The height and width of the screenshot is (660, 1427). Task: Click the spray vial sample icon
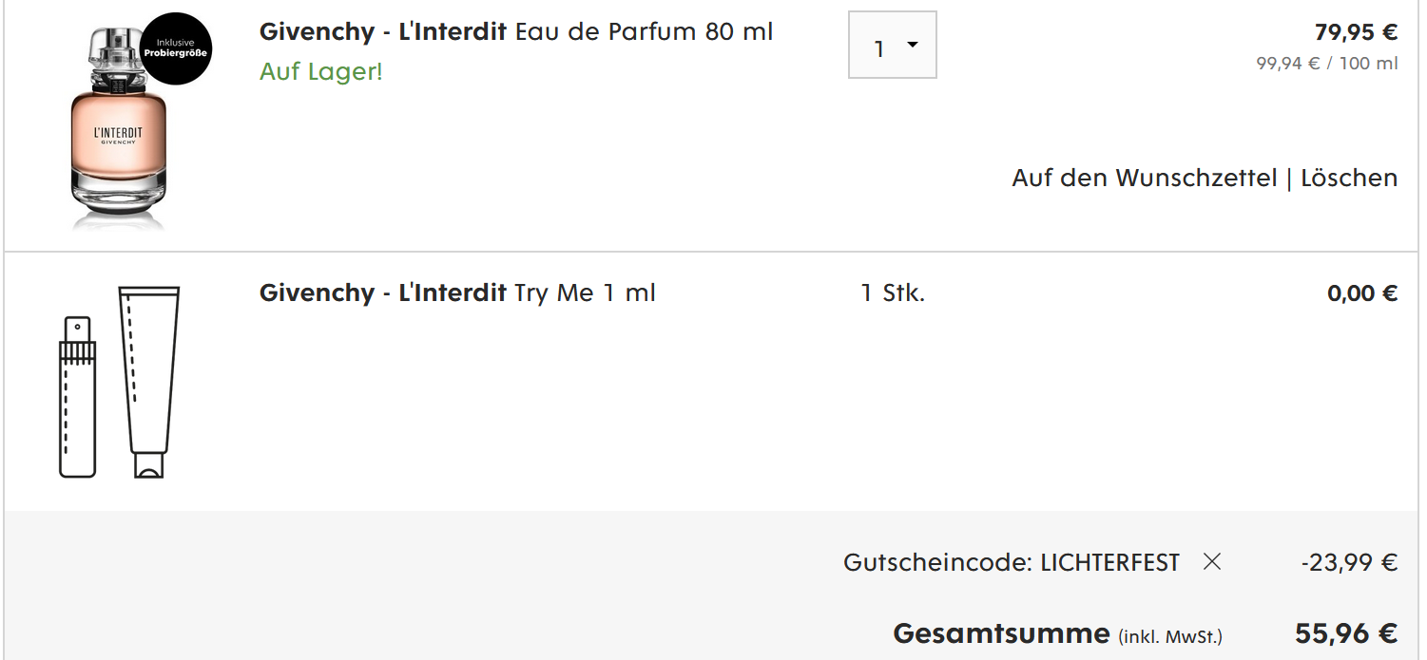(x=78, y=397)
